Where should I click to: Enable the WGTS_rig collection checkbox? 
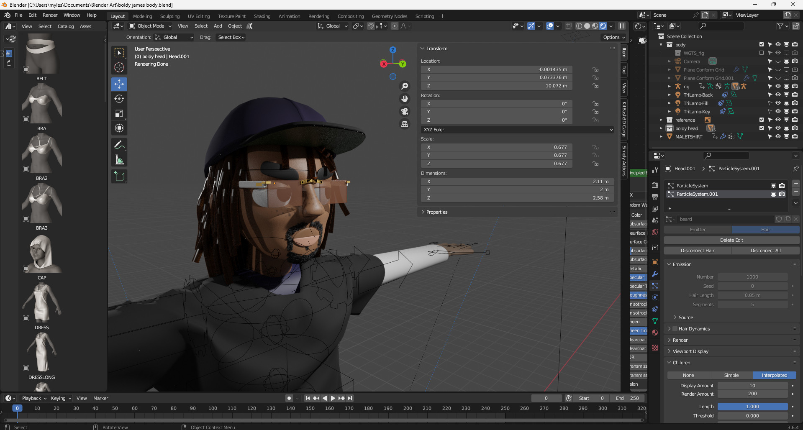[762, 53]
